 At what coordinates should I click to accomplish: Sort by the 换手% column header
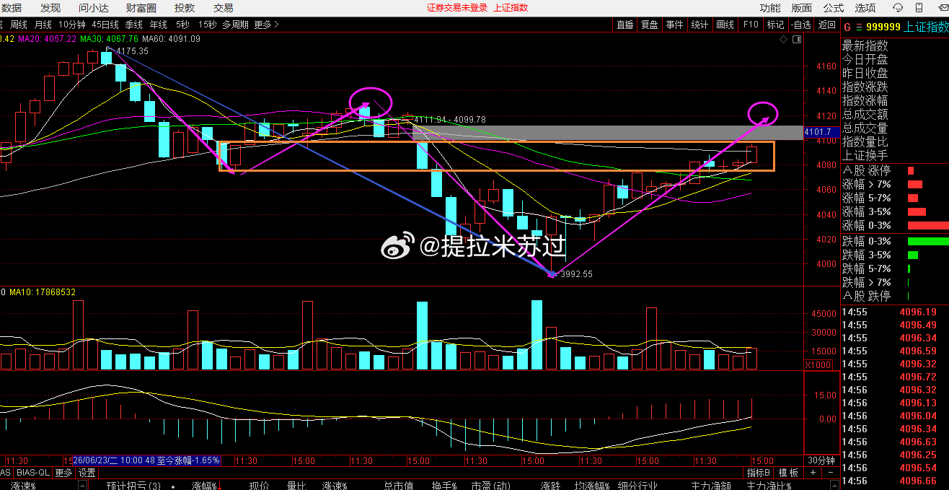tap(445, 486)
